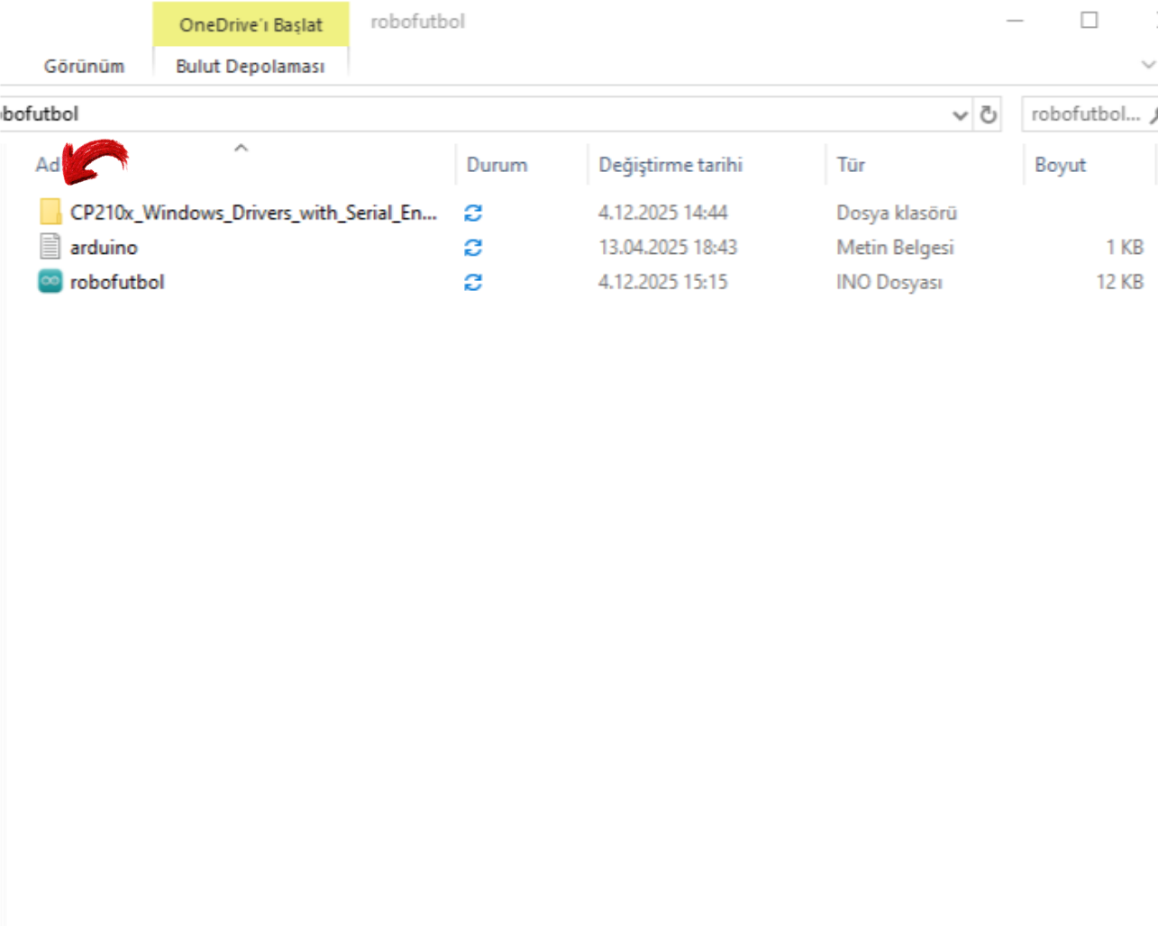
Task: Click the Durum column header
Action: (497, 165)
